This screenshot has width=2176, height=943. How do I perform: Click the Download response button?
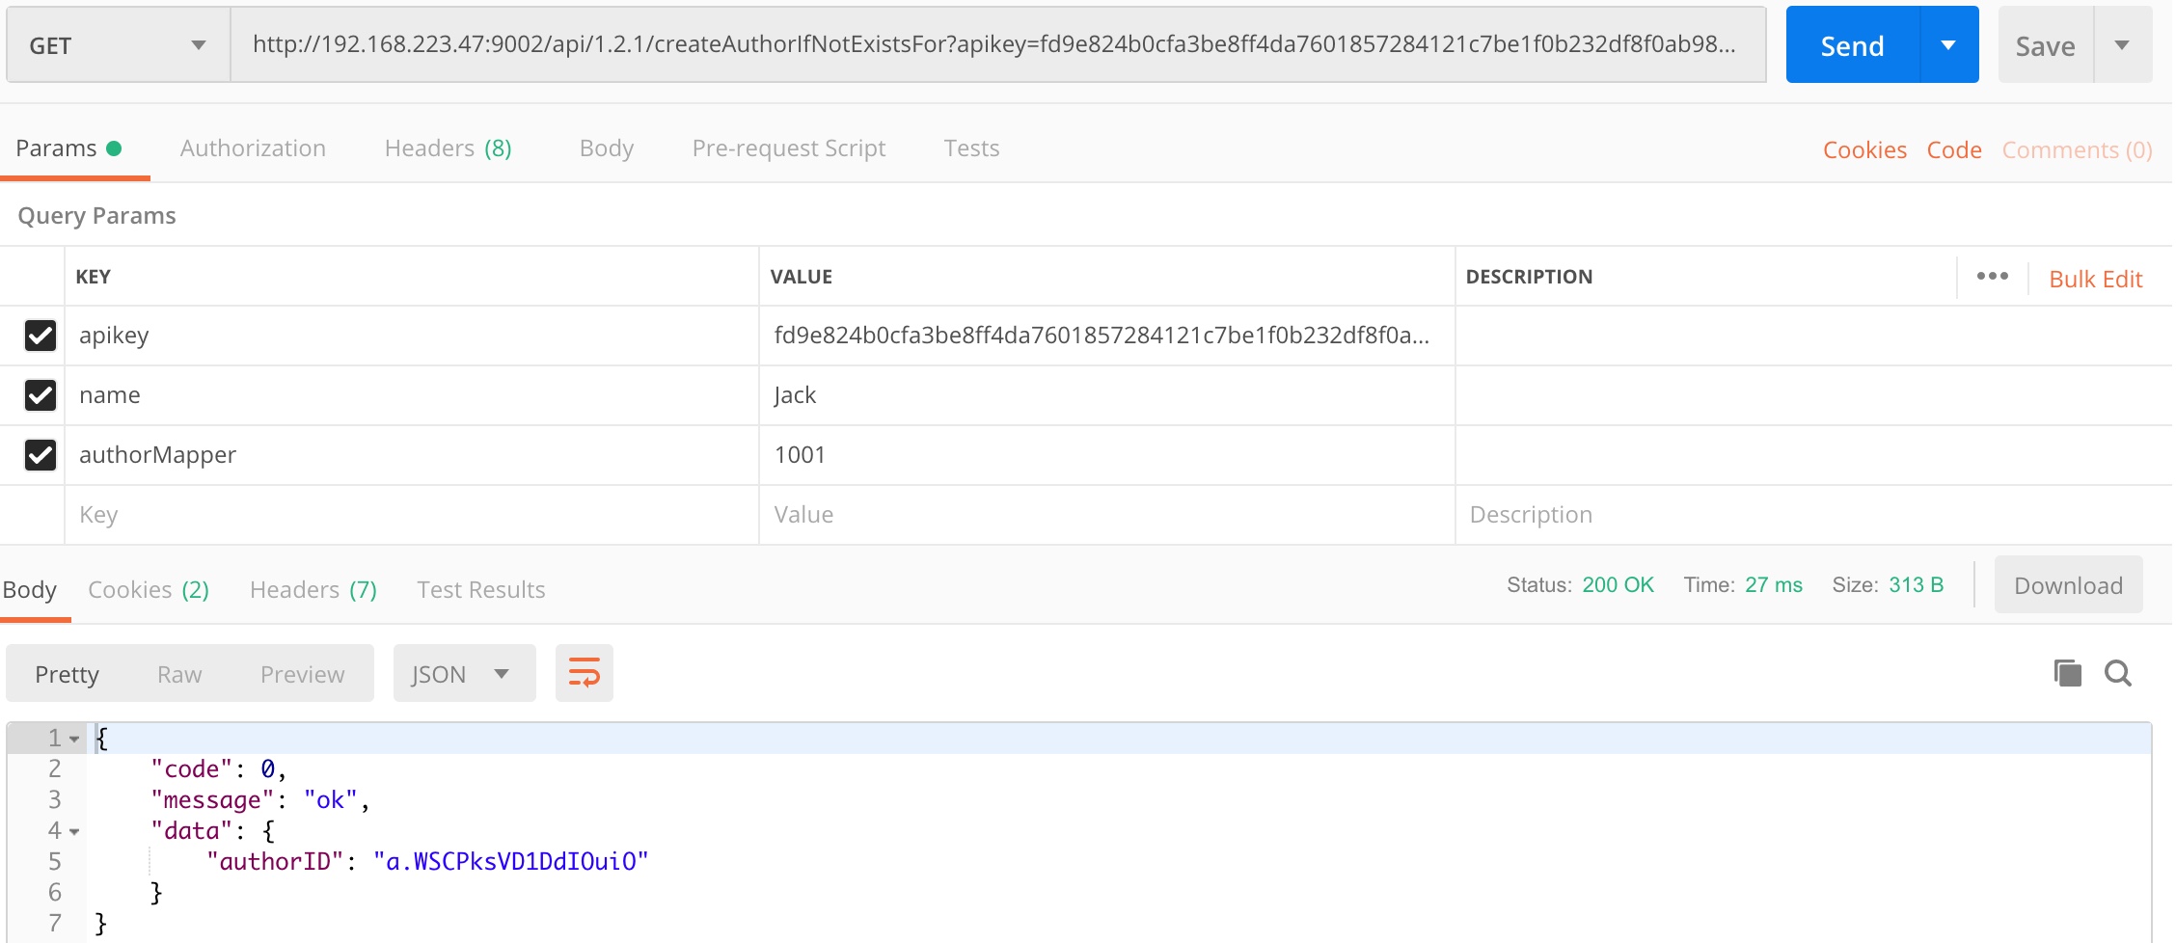pyautogui.click(x=2068, y=584)
